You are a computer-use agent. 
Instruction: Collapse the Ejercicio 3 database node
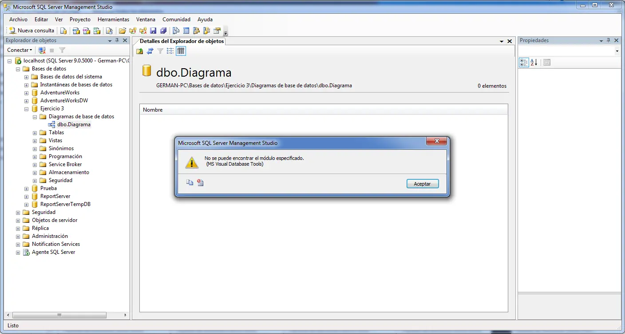click(27, 109)
